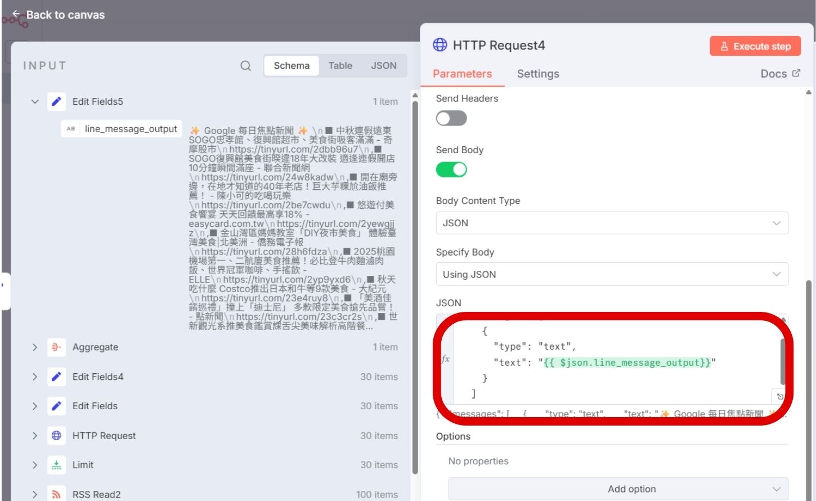Click the search icon in Input panel

click(x=245, y=66)
